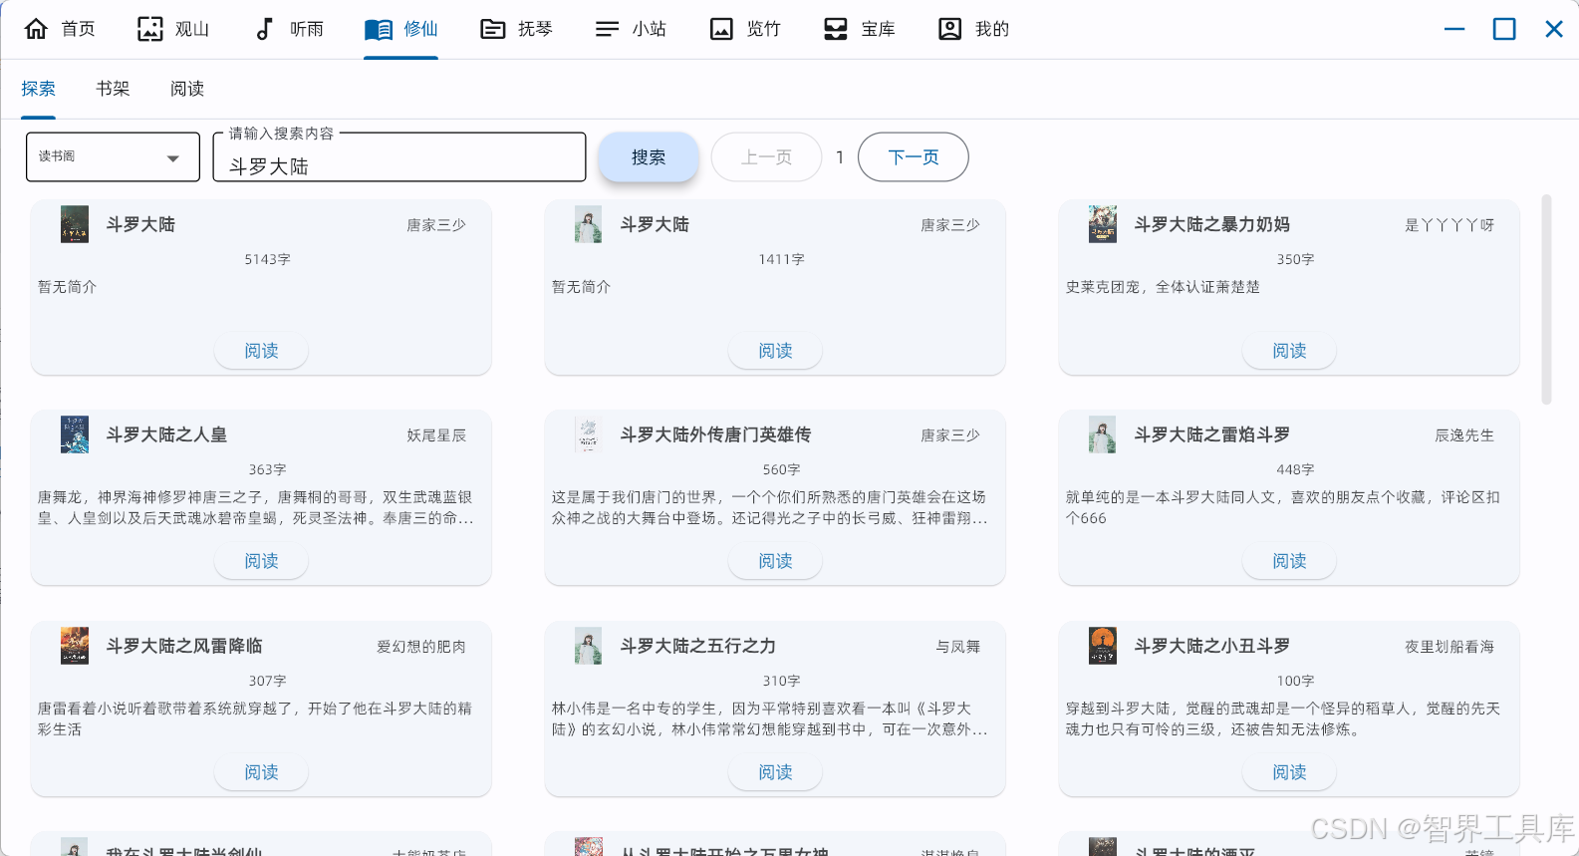The image size is (1579, 856).
Task: Read 斗罗大陆之风雷降临
Action: (x=262, y=772)
